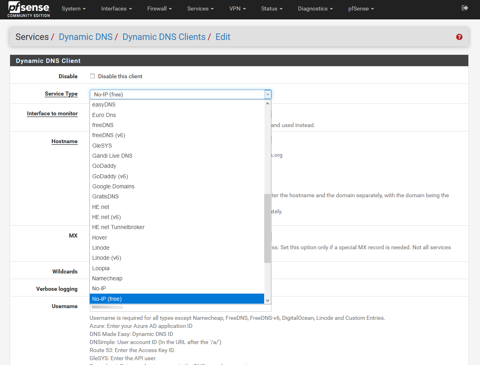
Task: Click the list scroll-down arrow
Action: tap(267, 300)
